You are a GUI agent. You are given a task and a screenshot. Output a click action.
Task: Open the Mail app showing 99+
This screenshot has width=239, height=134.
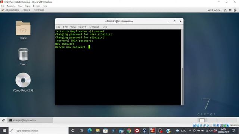pyautogui.click(x=122, y=131)
